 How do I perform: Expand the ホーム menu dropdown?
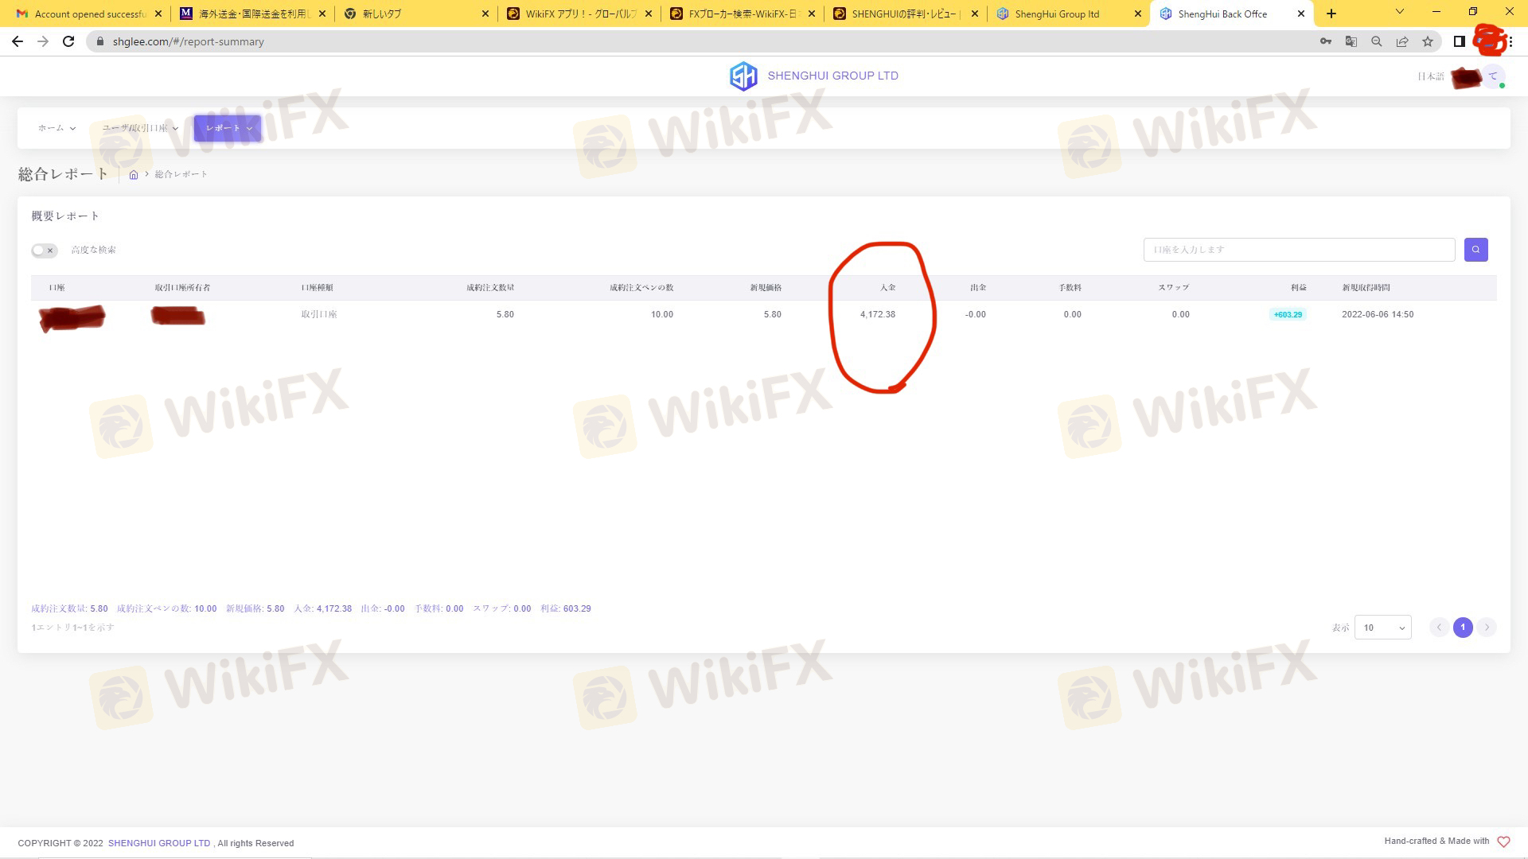(x=57, y=128)
